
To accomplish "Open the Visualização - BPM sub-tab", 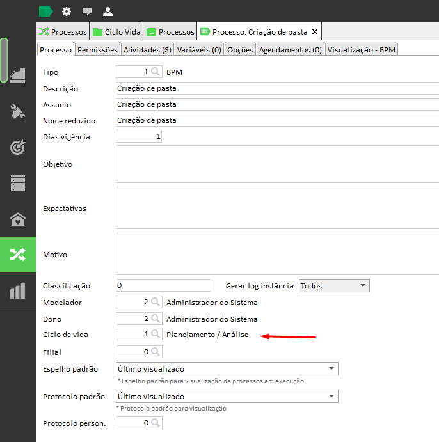I will (361, 50).
